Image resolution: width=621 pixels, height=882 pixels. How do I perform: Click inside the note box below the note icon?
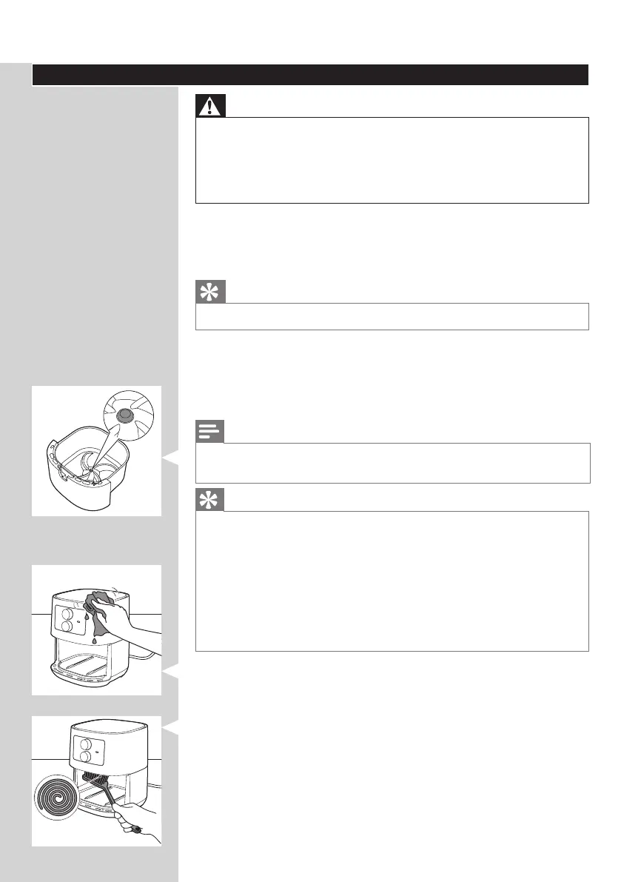click(x=392, y=463)
